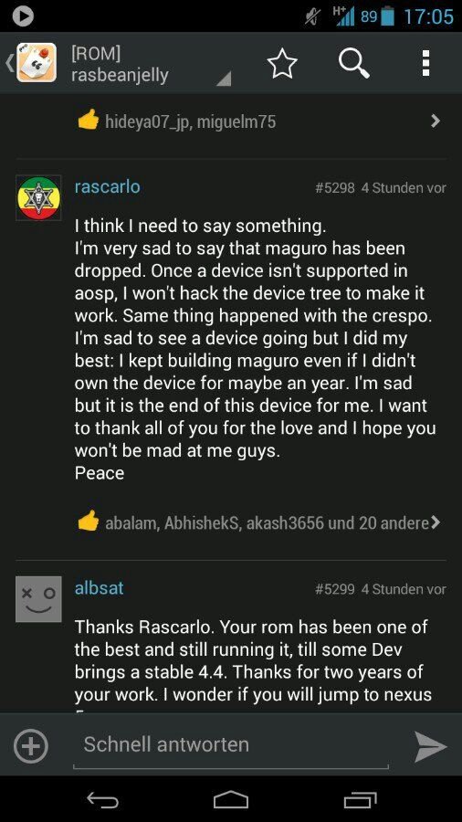Screen dimensions: 462x822
Task: Focus the Schnell antworten reply field
Action: point(231,745)
